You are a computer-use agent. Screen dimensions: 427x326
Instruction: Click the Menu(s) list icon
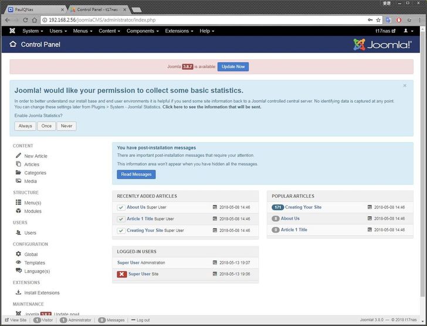(18, 202)
